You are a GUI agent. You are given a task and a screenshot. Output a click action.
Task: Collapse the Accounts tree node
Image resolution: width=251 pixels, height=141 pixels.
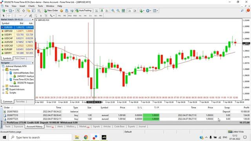(3, 70)
